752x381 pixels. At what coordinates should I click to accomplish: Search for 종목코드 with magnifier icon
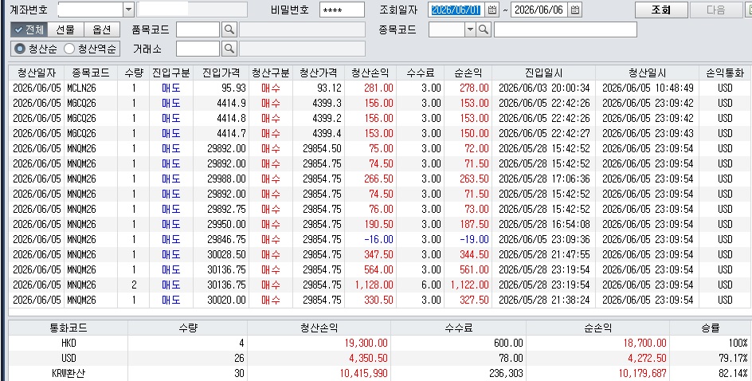pos(484,29)
